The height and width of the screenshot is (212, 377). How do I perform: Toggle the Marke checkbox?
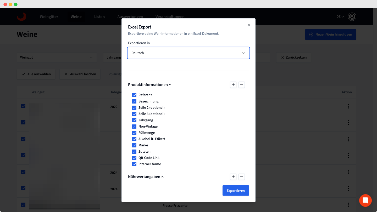tap(134, 145)
